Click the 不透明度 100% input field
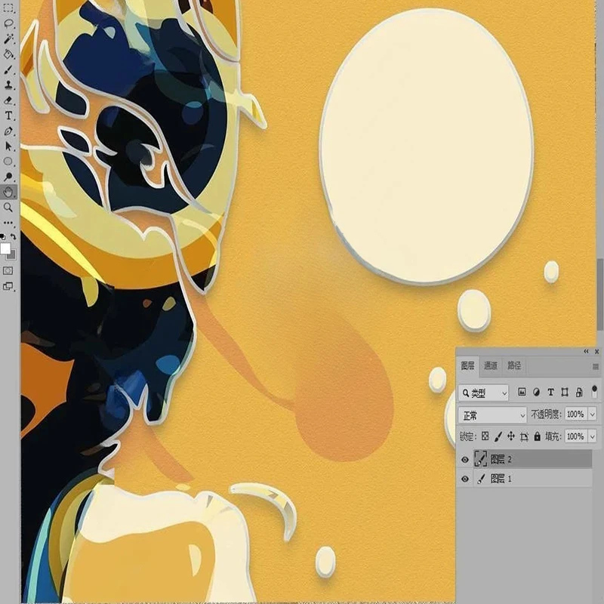The height and width of the screenshot is (604, 604). tap(576, 414)
